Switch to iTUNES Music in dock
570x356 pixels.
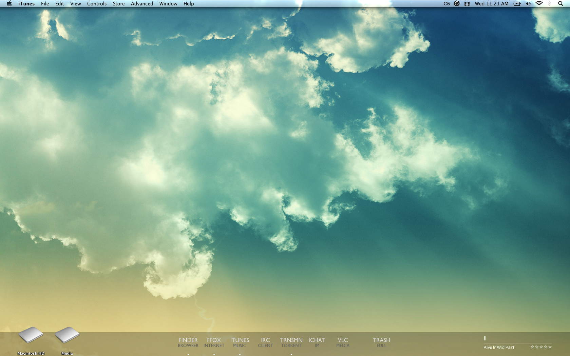point(240,342)
